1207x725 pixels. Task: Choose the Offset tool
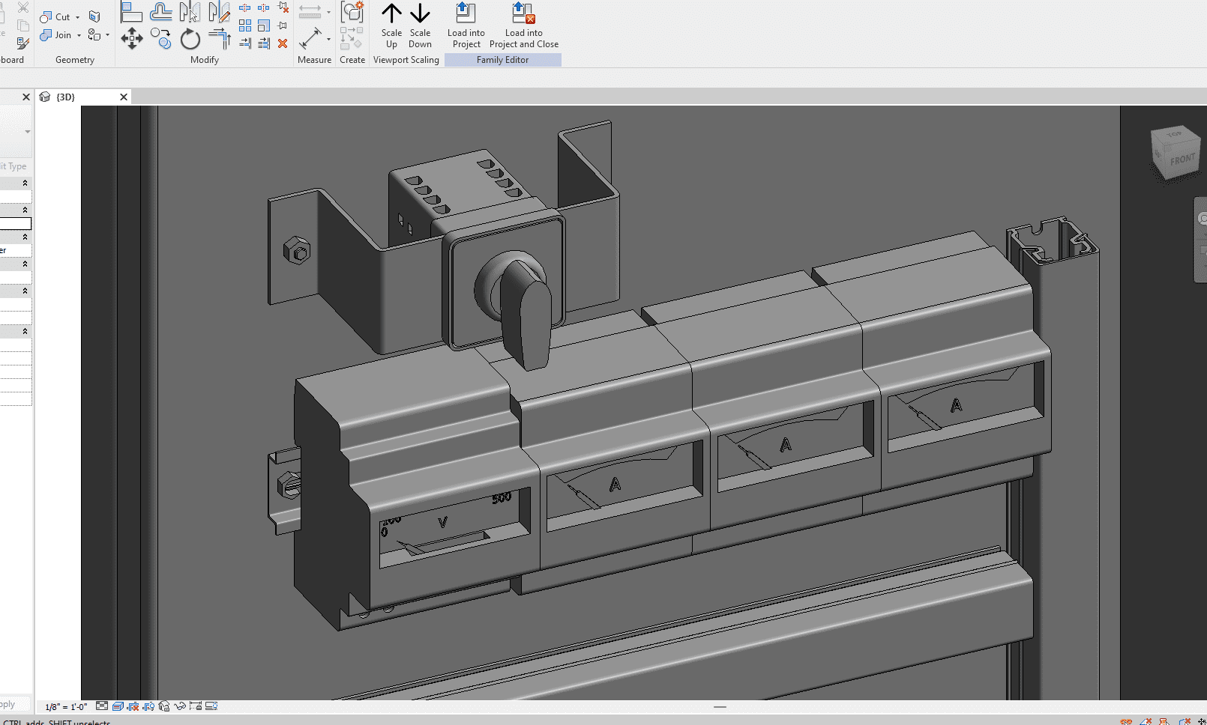tap(160, 12)
